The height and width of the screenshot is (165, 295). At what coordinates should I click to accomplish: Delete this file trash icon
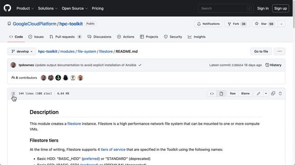click(x=280, y=93)
